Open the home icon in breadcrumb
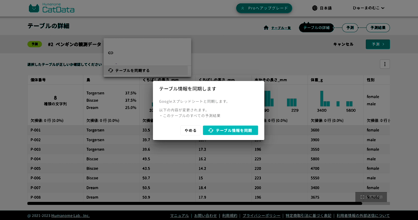The image size is (418, 220). coord(266,28)
